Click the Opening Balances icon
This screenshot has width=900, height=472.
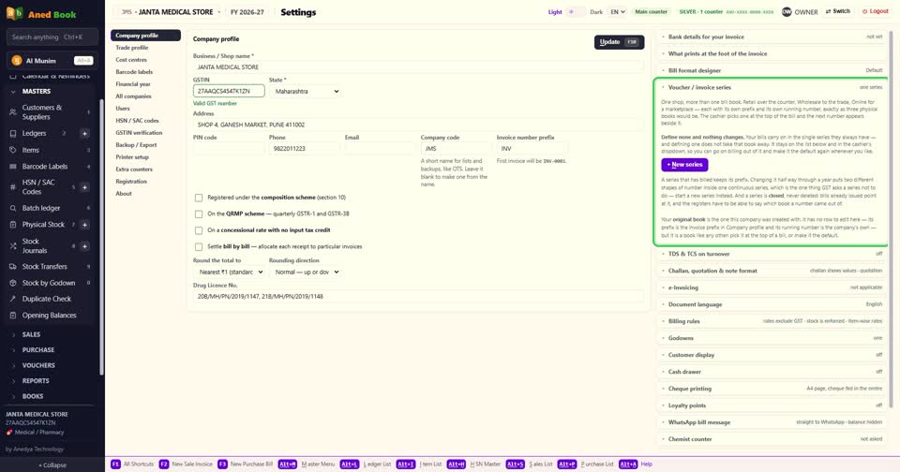[x=12, y=315]
